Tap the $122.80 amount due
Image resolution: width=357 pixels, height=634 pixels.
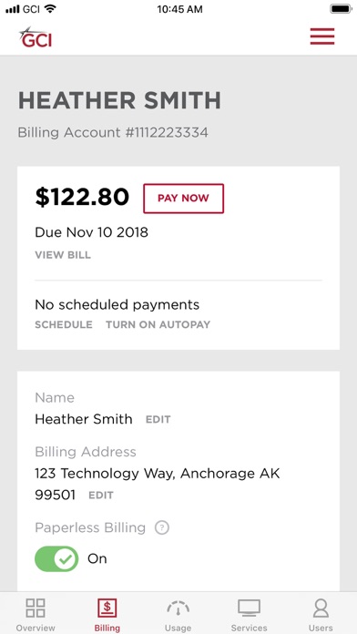pyautogui.click(x=82, y=198)
